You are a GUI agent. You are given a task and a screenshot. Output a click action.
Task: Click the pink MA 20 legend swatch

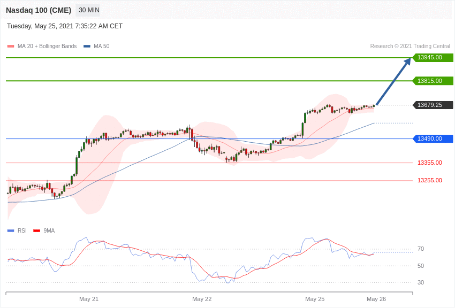(x=11, y=47)
